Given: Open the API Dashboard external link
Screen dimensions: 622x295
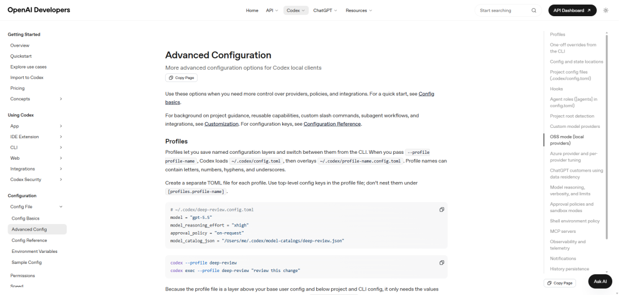Looking at the screenshot, I should point(572,10).
